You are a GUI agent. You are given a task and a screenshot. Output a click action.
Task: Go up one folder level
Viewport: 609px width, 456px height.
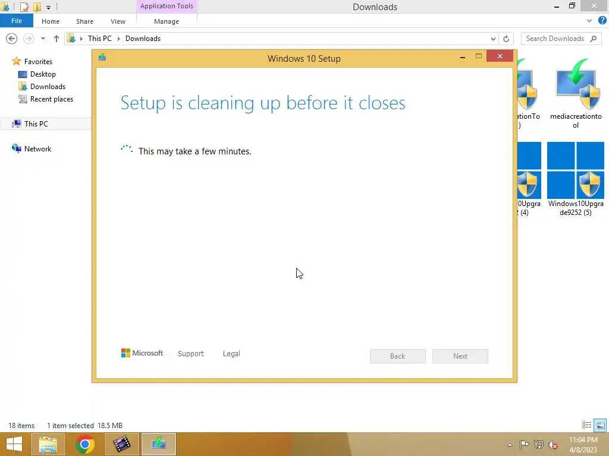coord(56,39)
